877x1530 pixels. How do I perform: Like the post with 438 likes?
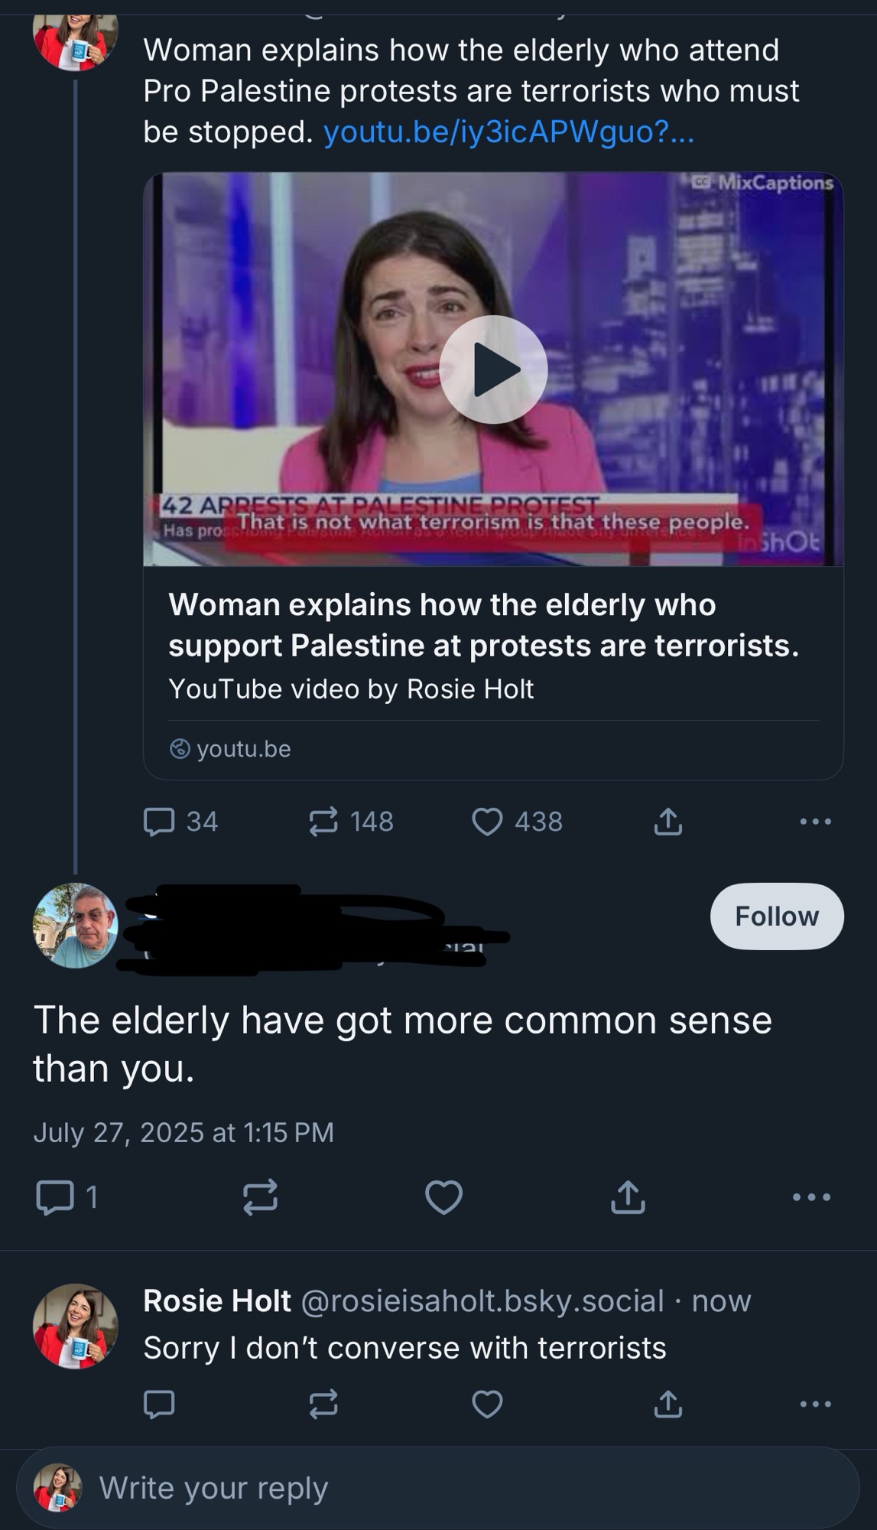coord(487,822)
